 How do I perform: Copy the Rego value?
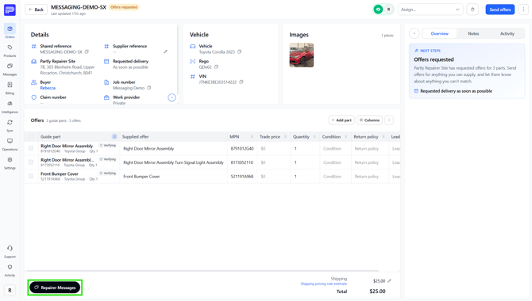[216, 67]
